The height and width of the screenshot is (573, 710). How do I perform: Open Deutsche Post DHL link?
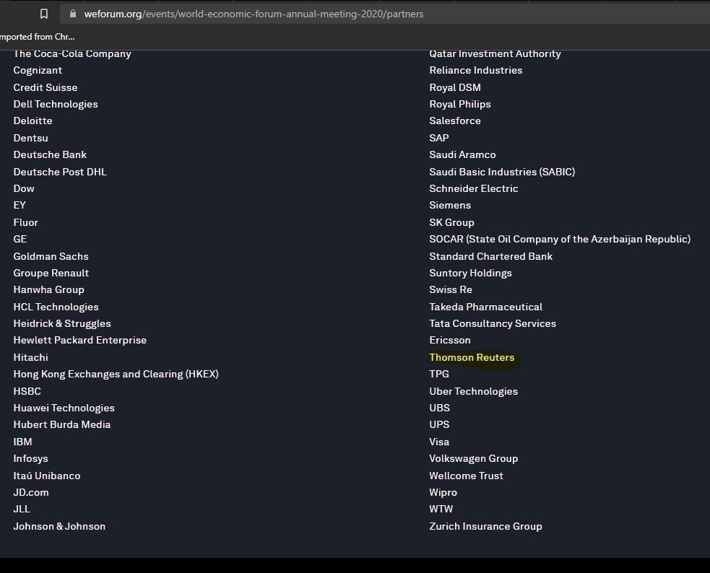pos(60,172)
